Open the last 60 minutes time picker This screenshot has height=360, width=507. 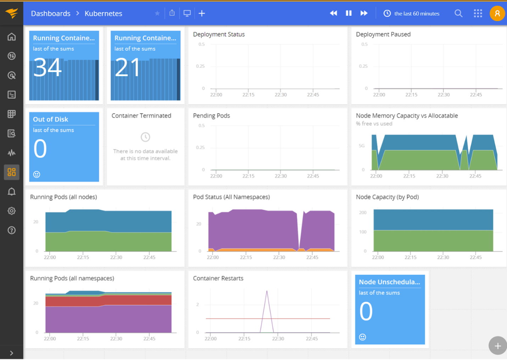[x=412, y=13]
